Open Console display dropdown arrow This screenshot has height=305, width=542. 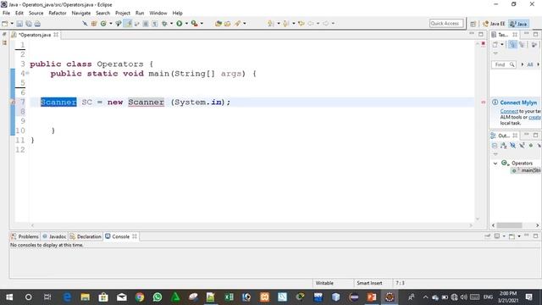click(504, 236)
